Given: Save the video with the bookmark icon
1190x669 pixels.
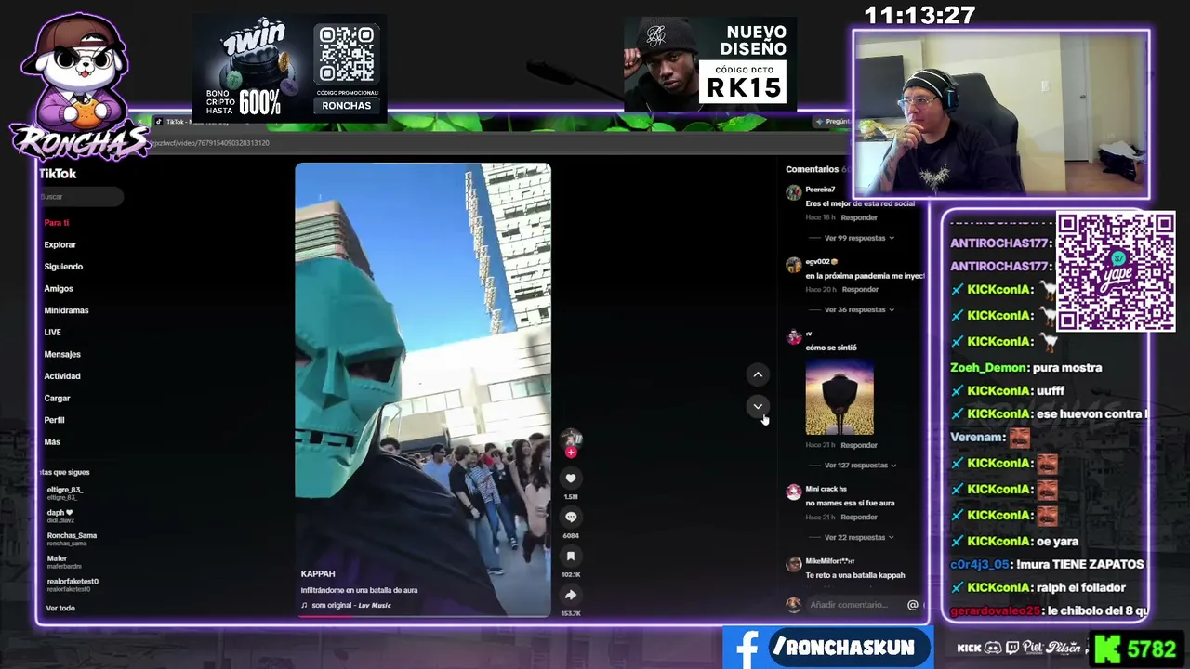Looking at the screenshot, I should click(571, 557).
